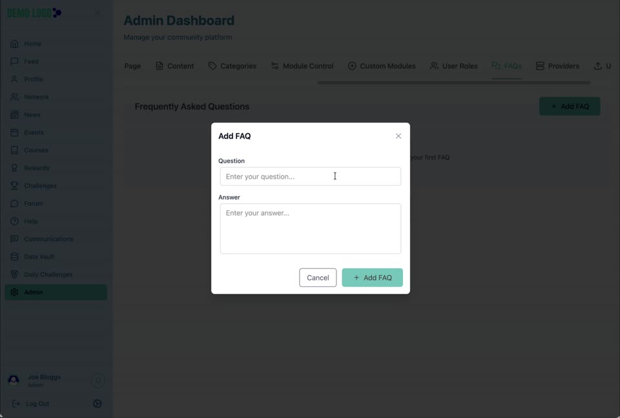Open the Module Control tab
The width and height of the screenshot is (620, 418).
(302, 66)
